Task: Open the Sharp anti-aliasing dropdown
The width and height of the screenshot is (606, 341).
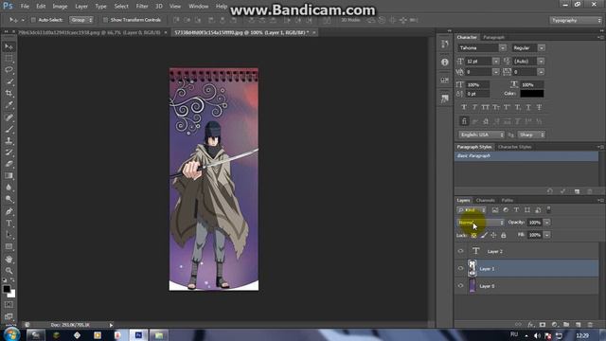Action: [531, 135]
